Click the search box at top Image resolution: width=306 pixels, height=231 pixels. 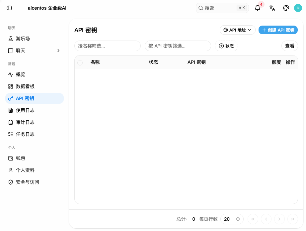click(x=222, y=8)
